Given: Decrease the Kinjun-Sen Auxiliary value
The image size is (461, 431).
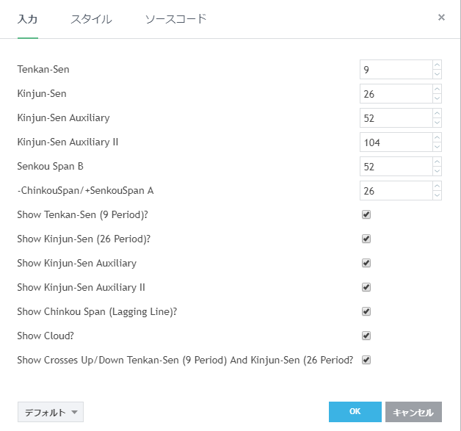Looking at the screenshot, I should (437, 123).
